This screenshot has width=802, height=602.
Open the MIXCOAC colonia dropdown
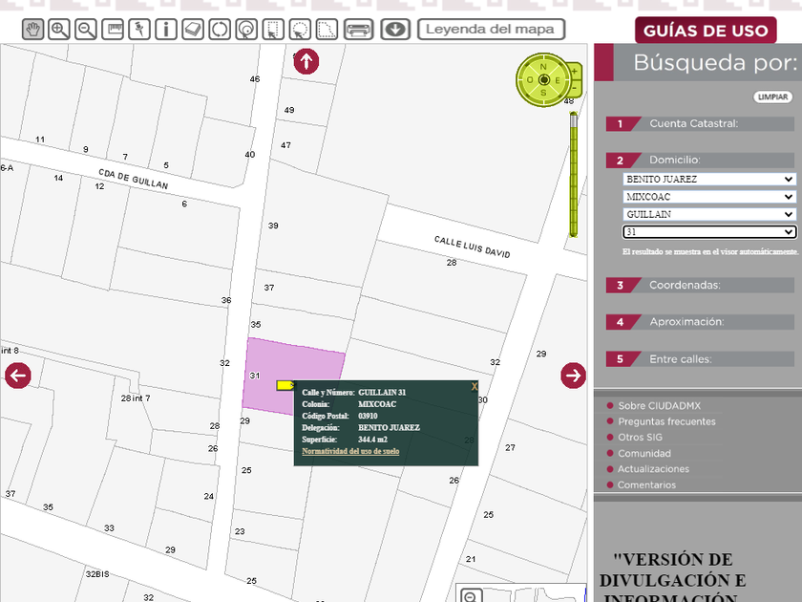tap(708, 197)
